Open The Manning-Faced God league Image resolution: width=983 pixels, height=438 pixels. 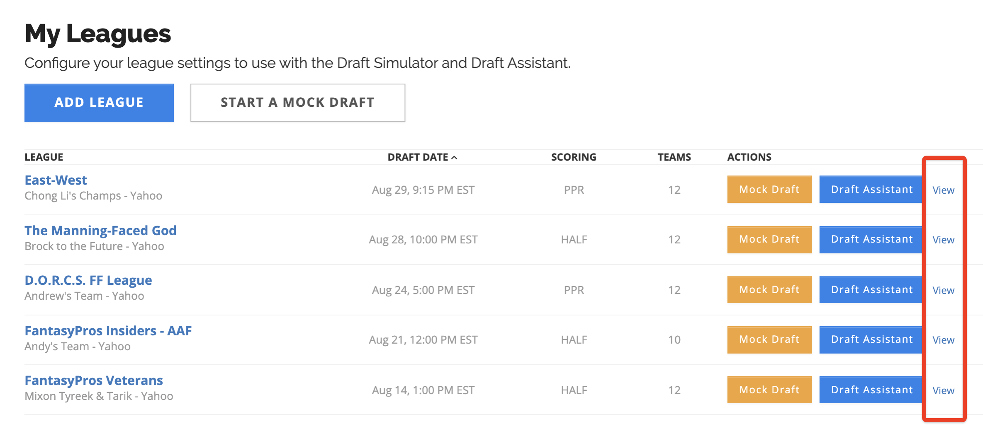(100, 231)
